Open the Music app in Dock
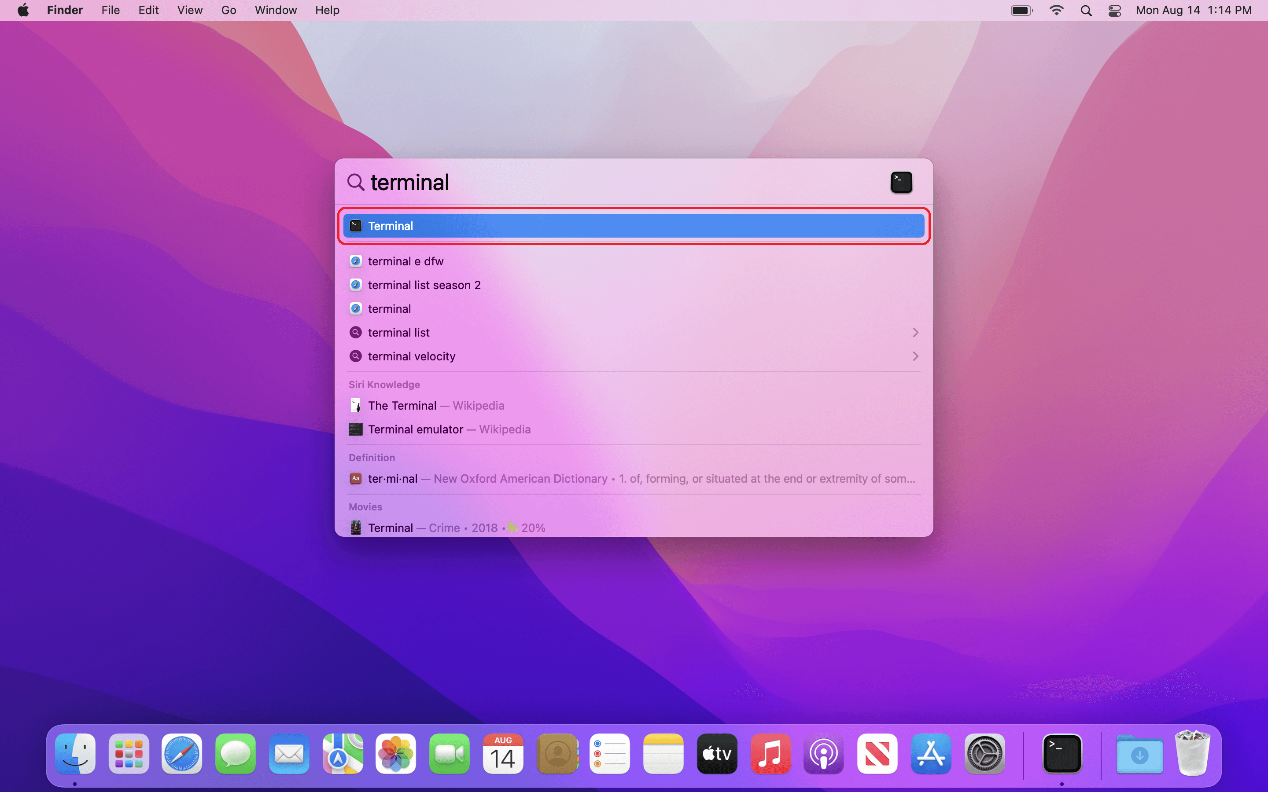The height and width of the screenshot is (792, 1268). [770, 754]
